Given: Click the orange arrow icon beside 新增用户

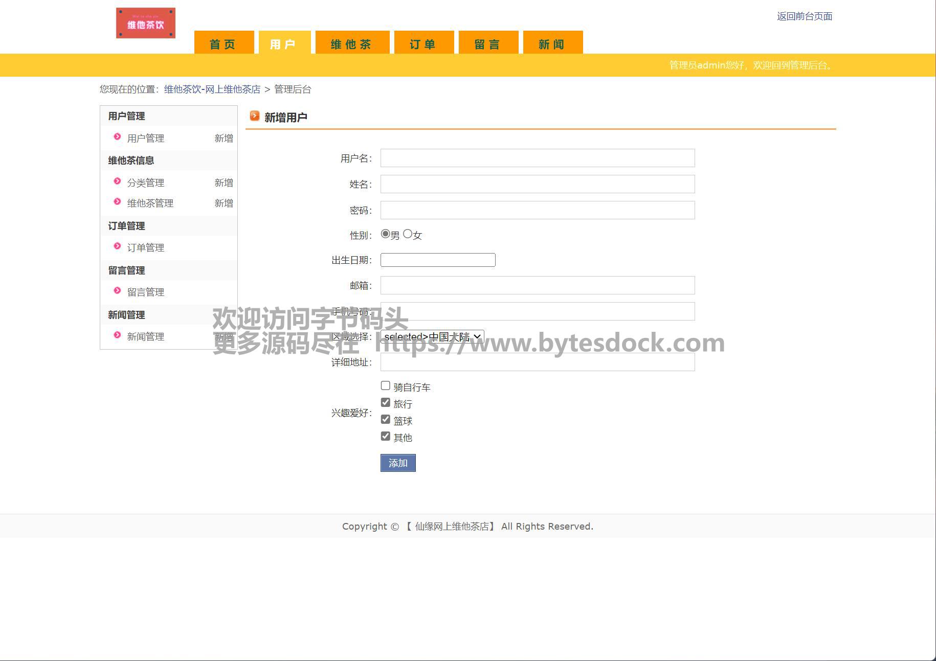Looking at the screenshot, I should point(255,116).
